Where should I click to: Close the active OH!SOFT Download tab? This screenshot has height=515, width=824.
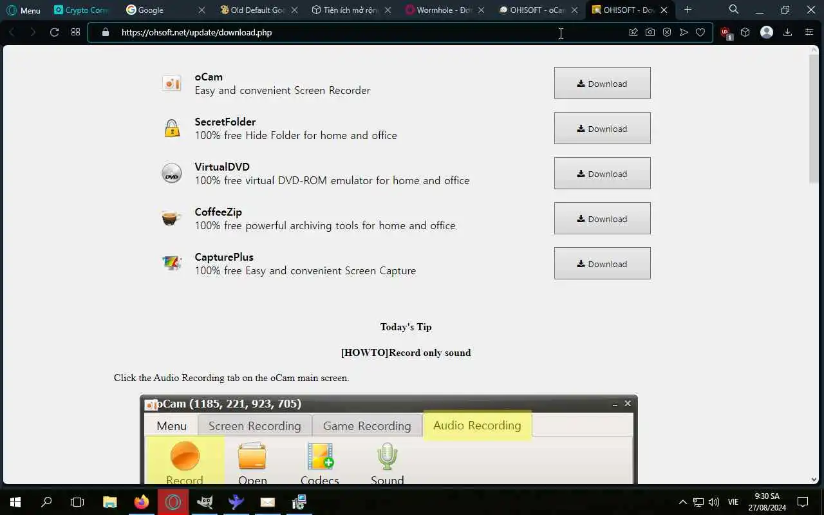click(664, 10)
